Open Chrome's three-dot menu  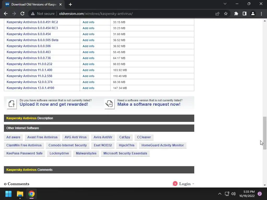(x=261, y=14)
